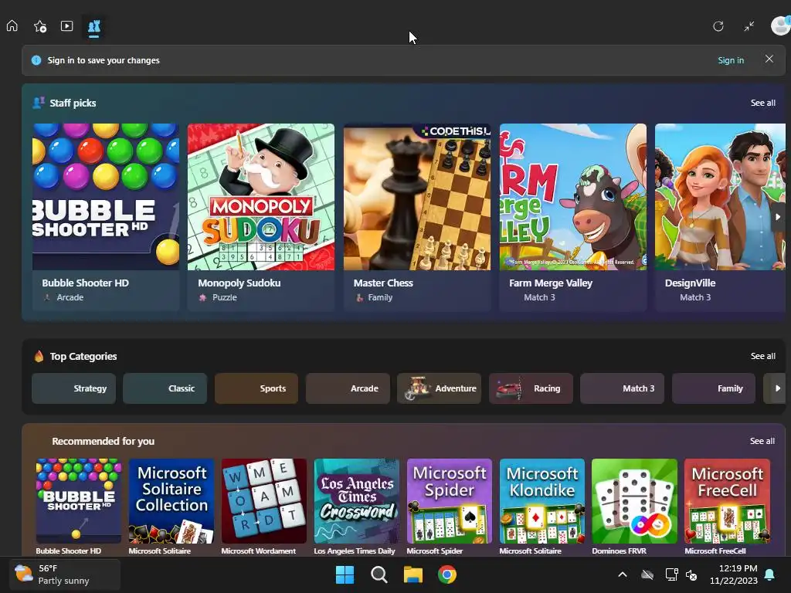Open Microsoft Spider thumbnail

point(450,500)
